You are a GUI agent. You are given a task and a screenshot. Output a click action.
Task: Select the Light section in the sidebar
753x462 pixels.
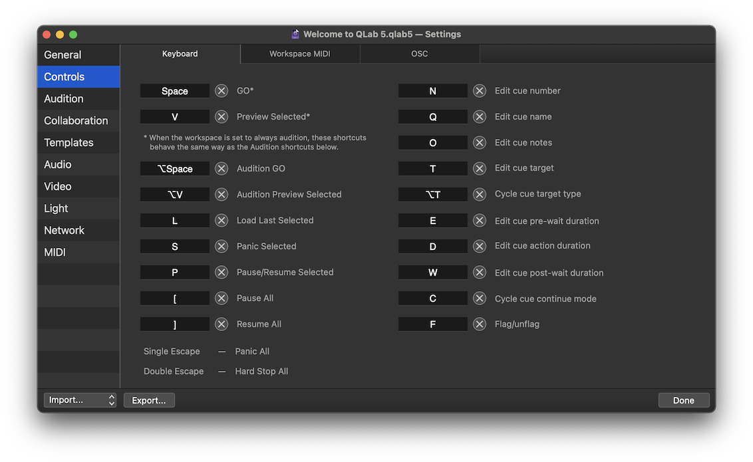55,208
